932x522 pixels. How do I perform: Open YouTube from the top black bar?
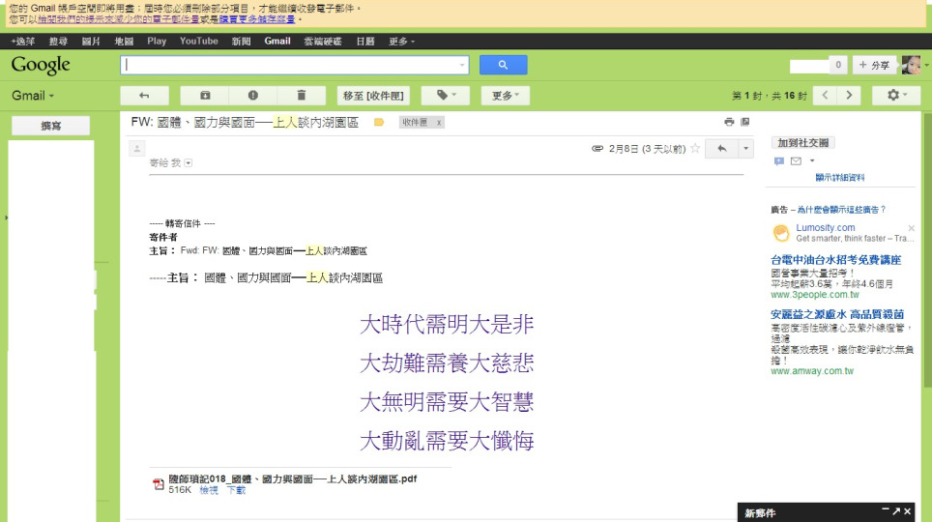198,42
